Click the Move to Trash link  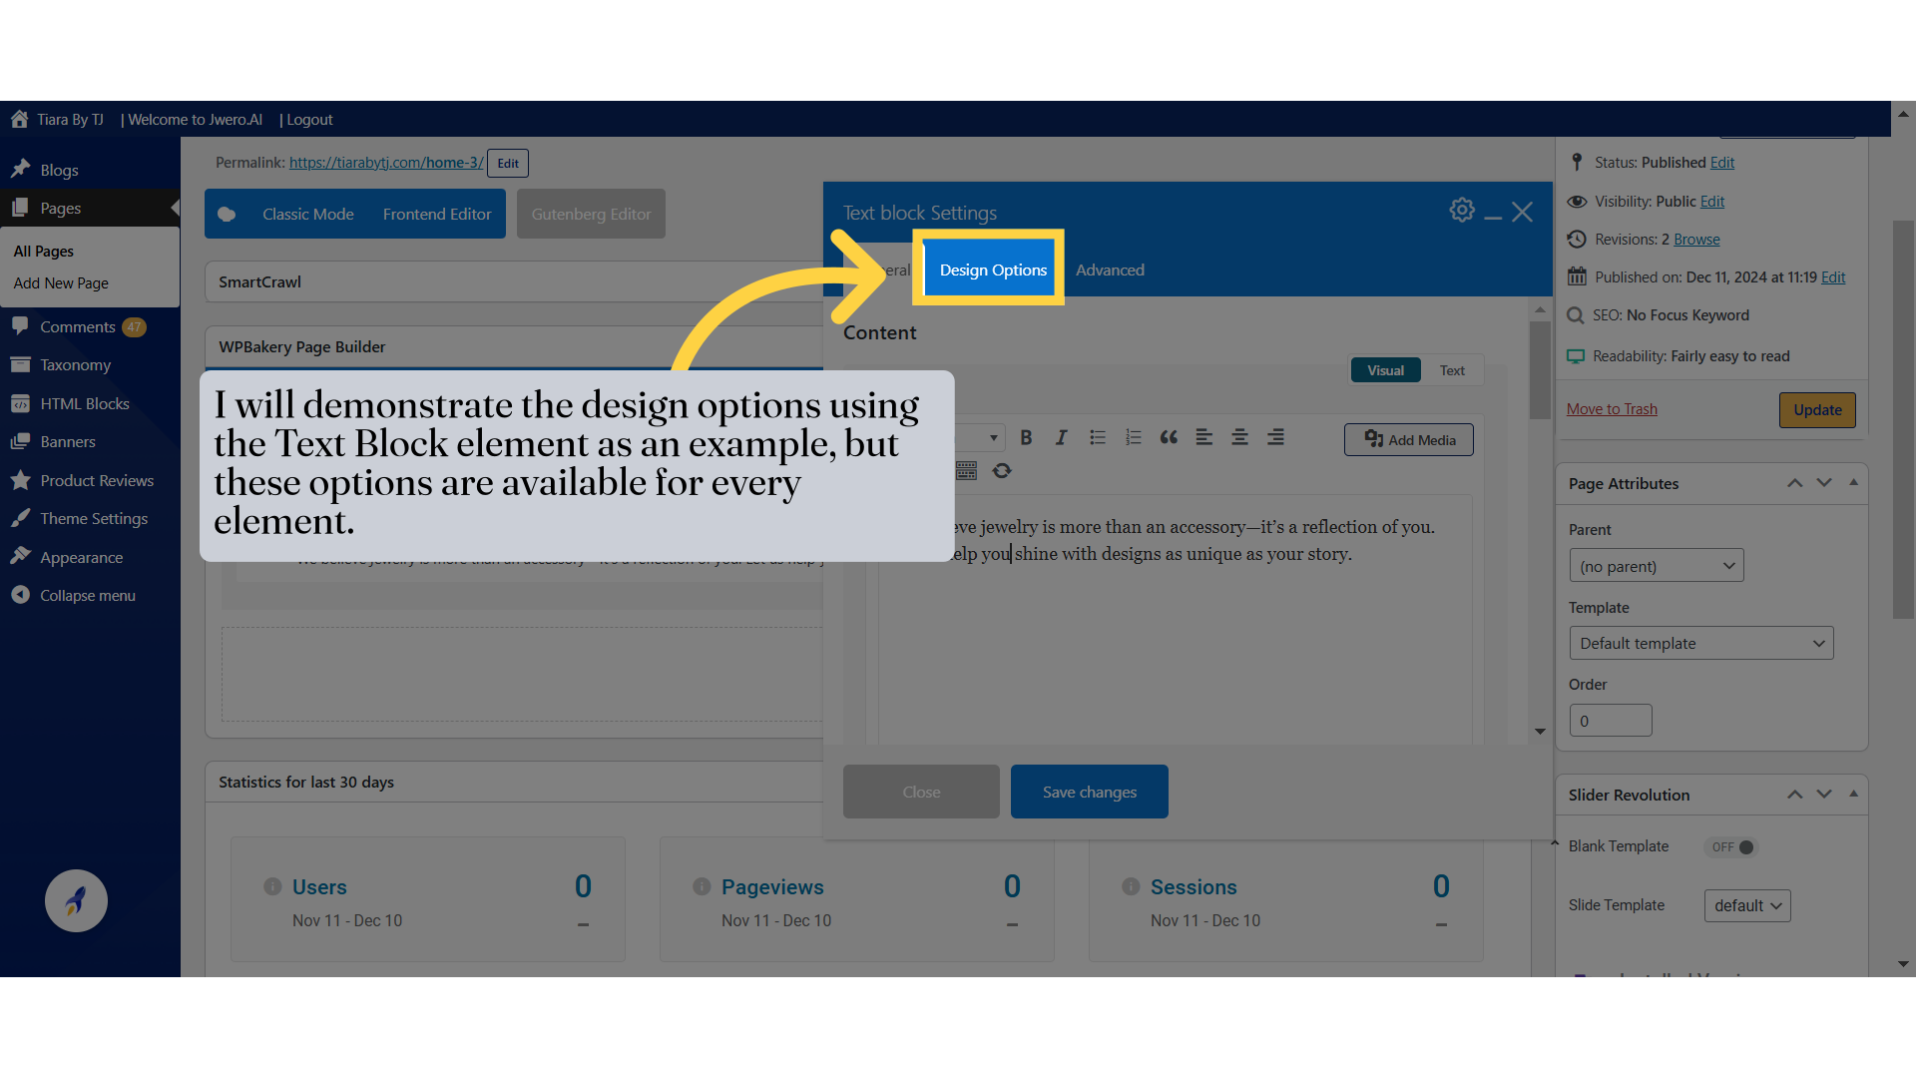[1612, 409]
